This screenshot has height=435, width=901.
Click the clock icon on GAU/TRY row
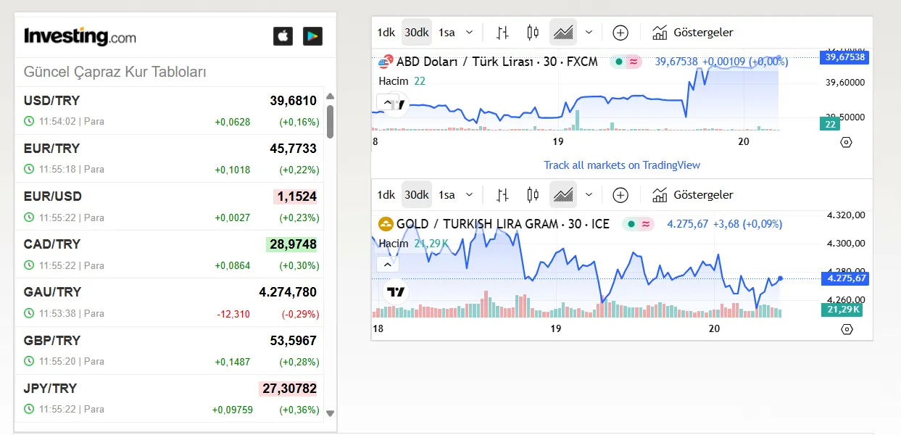[29, 313]
